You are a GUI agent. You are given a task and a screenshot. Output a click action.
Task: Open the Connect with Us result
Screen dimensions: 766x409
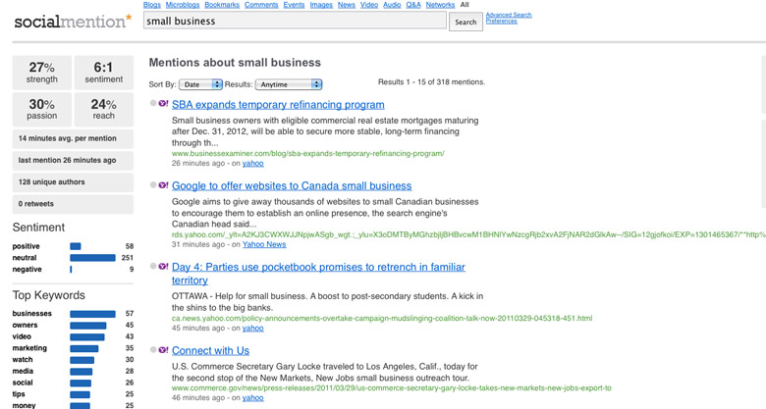point(210,350)
